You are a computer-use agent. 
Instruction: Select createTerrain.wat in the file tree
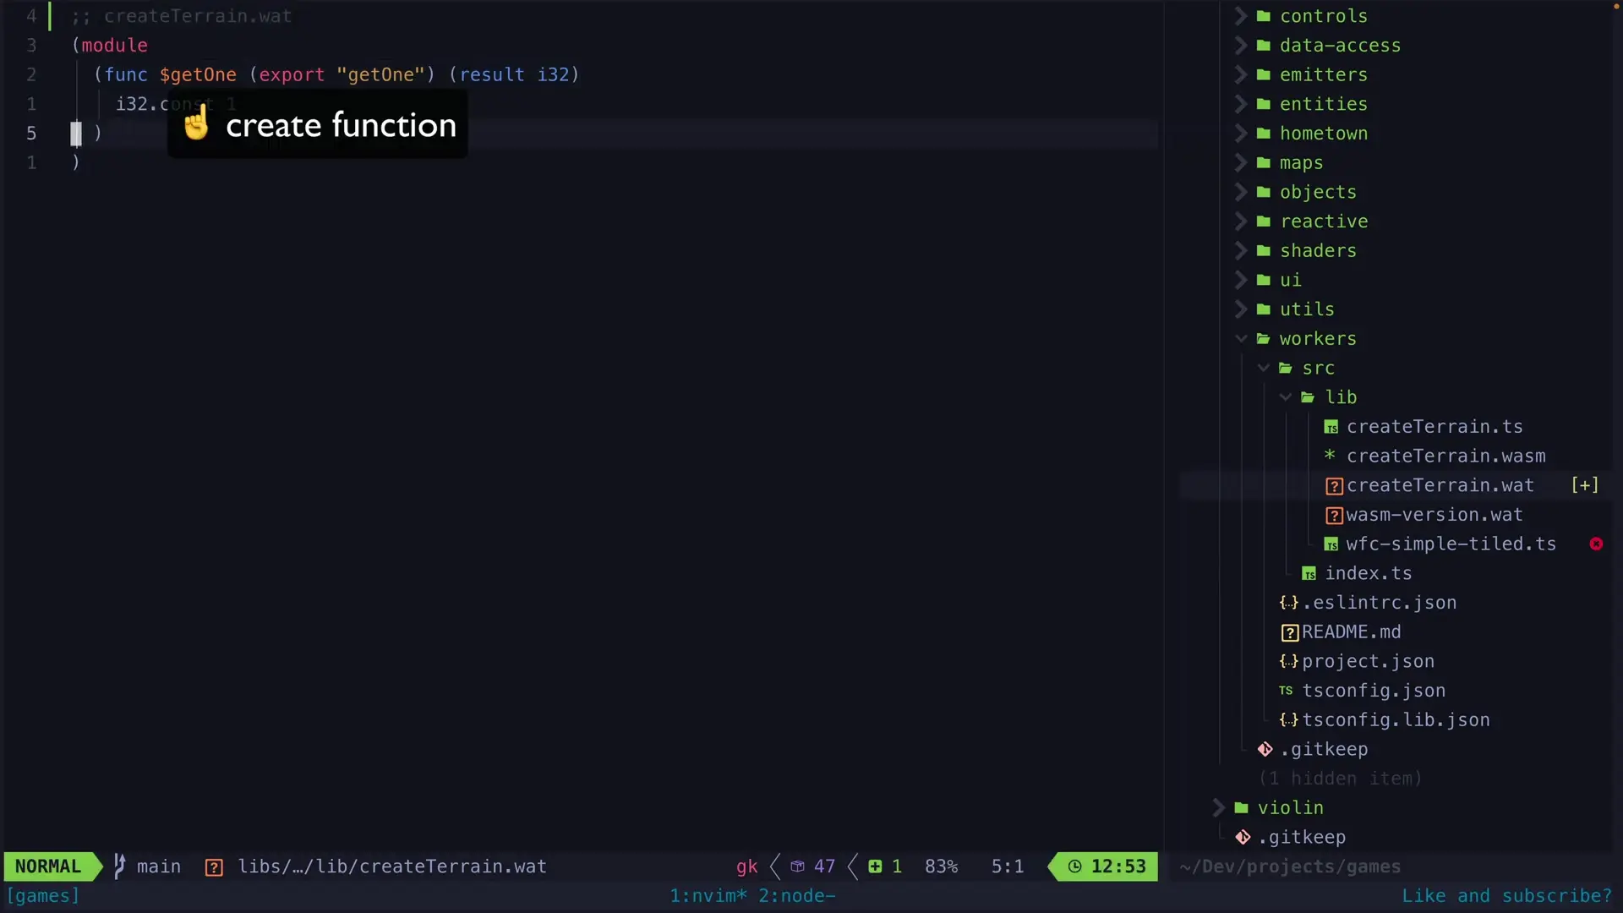1440,485
